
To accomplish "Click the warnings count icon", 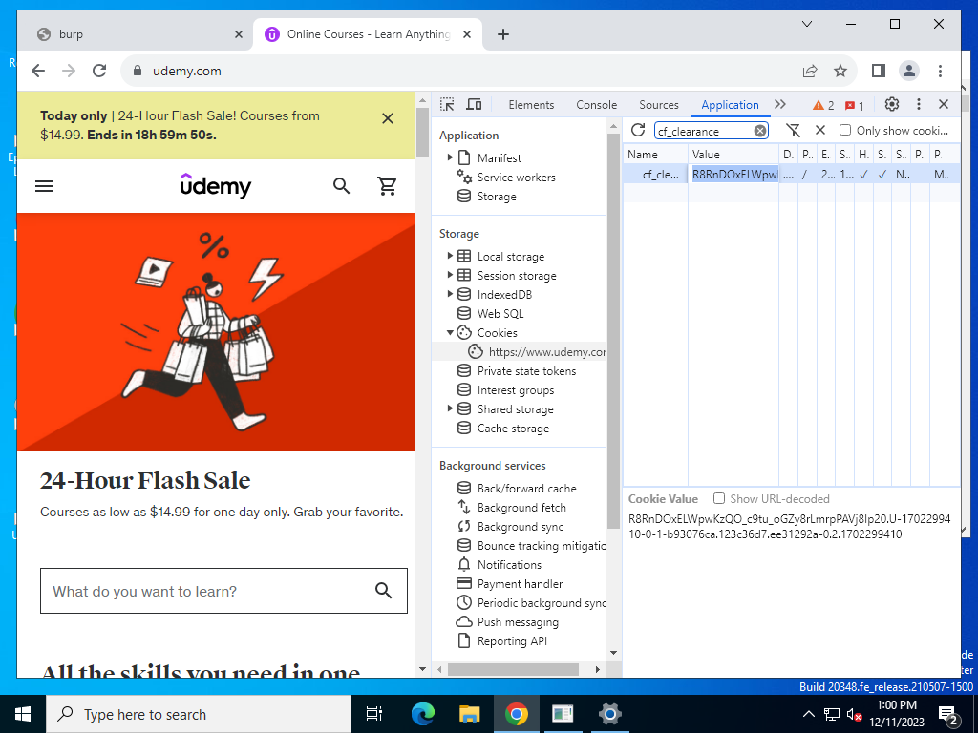I will (822, 105).
